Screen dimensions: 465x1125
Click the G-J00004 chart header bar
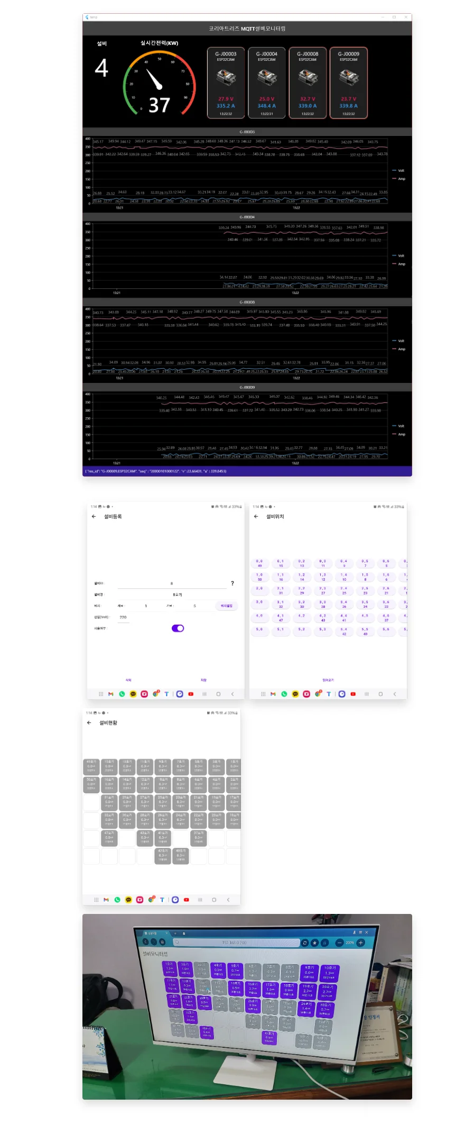(247, 217)
